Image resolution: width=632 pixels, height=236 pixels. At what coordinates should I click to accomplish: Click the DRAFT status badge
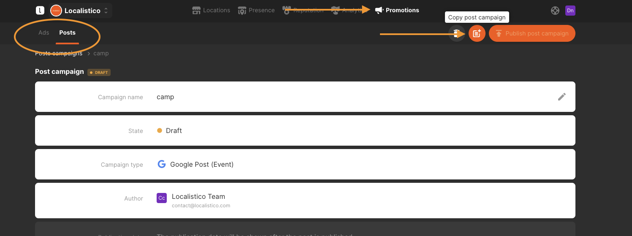click(x=99, y=72)
